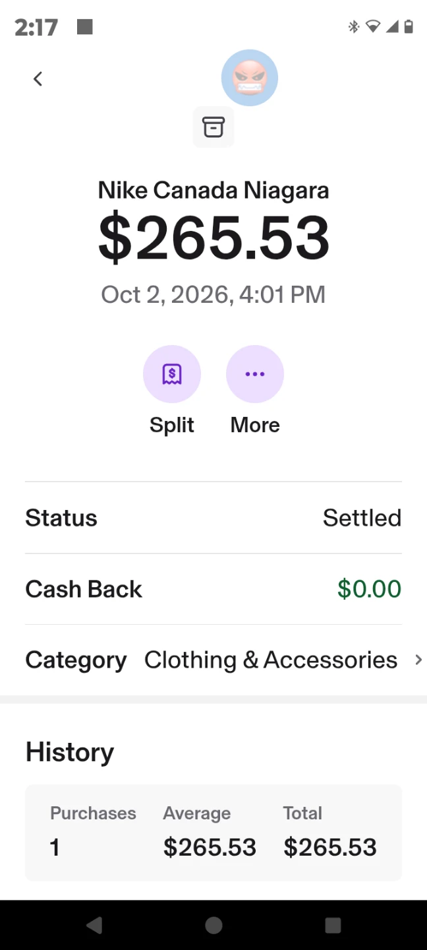The image size is (427, 950).
Task: Tap the Settled status value
Action: click(362, 518)
